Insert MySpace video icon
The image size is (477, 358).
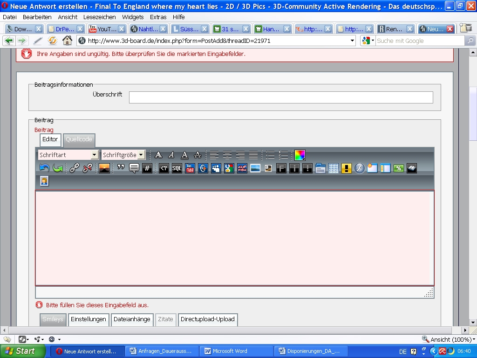point(216,168)
